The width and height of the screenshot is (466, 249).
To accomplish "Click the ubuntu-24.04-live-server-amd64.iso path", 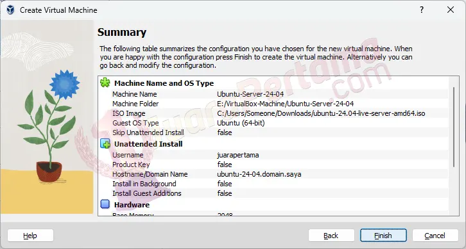I will coord(321,113).
